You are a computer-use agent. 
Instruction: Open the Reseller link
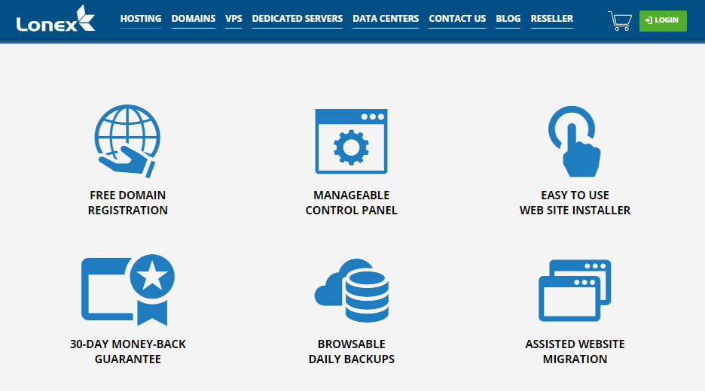tap(551, 19)
